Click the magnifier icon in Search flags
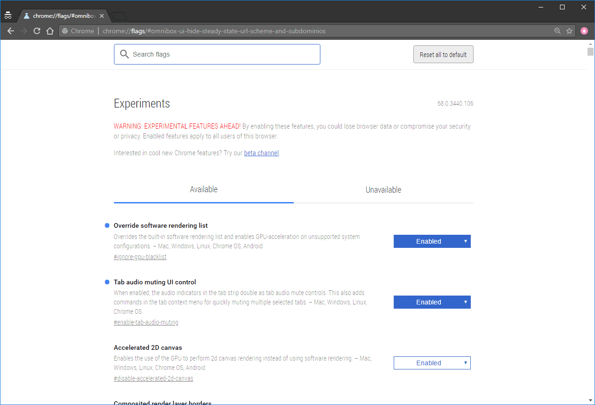The width and height of the screenshot is (595, 405). 124,54
